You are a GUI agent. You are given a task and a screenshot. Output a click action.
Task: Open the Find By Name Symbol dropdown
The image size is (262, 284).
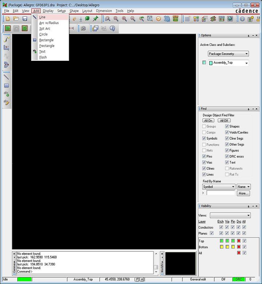pos(219,187)
